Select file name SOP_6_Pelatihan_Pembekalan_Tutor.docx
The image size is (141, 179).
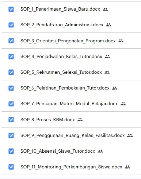65,88
